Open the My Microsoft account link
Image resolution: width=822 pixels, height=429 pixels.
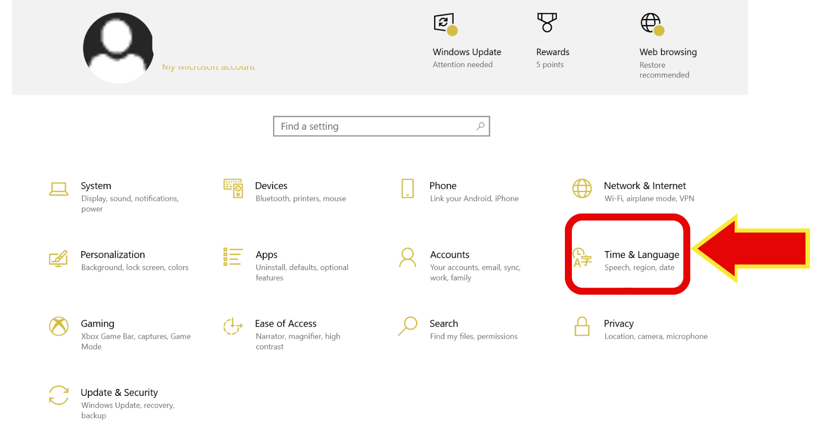(209, 67)
